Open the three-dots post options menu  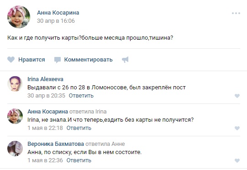pyautogui.click(x=236, y=13)
